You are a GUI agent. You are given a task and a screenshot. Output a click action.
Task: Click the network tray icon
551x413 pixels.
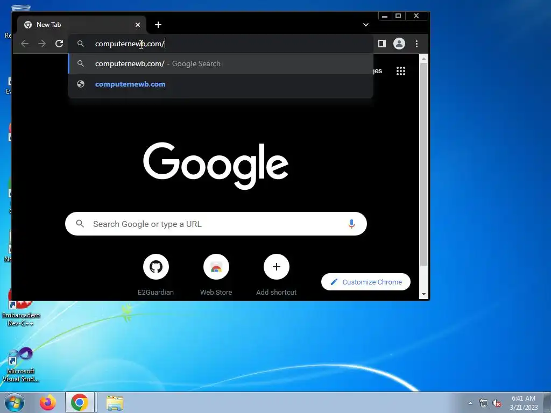(484, 403)
